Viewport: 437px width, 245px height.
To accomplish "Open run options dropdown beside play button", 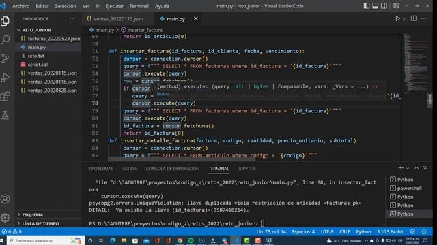I will (x=404, y=18).
